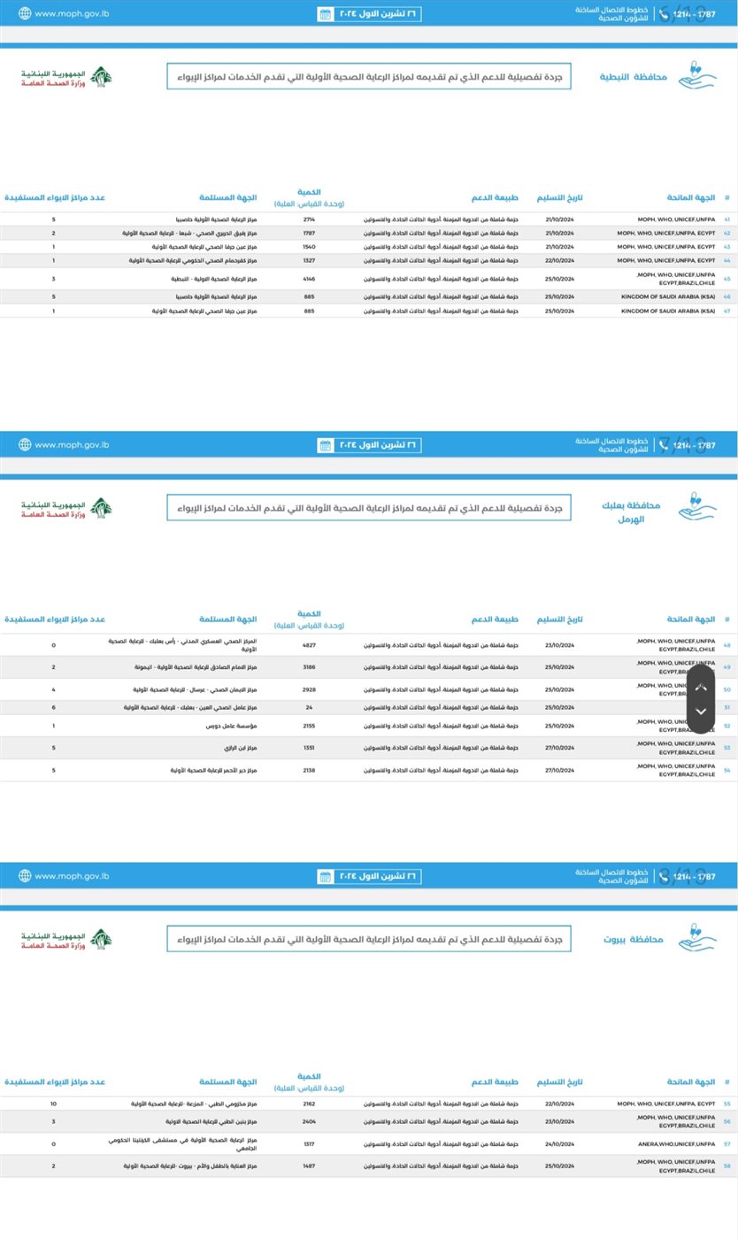Click the date badge ٢٦ تشرين الاول ٢٠٢٤ on the النبطية page

coord(370,13)
